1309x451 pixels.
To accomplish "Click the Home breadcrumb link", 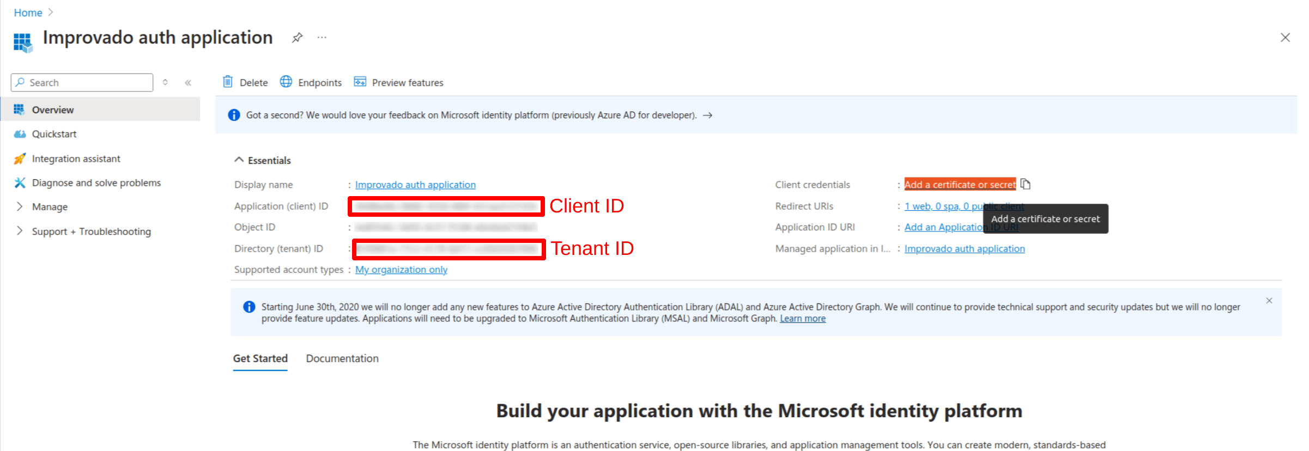I will 28,13.
